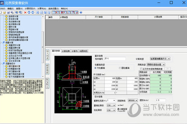187x124 pixels.
Task: Click the 恢复默认 vertical button
Action: coord(47,83)
